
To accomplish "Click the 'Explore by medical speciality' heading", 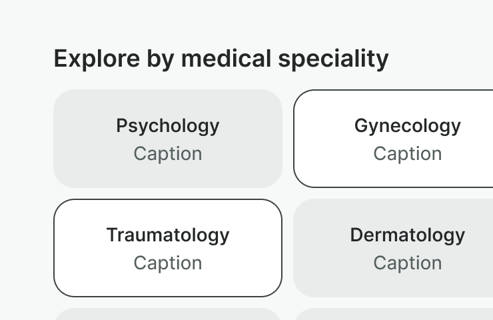I will tap(221, 59).
